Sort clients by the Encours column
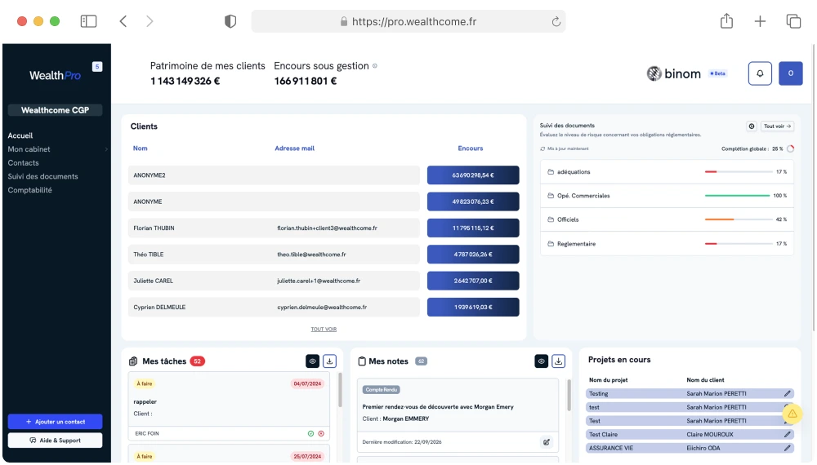Screen dimensions: 817x465 471,148
